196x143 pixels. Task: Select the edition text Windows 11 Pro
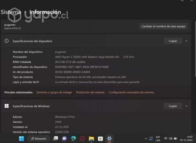click(x=65, y=117)
